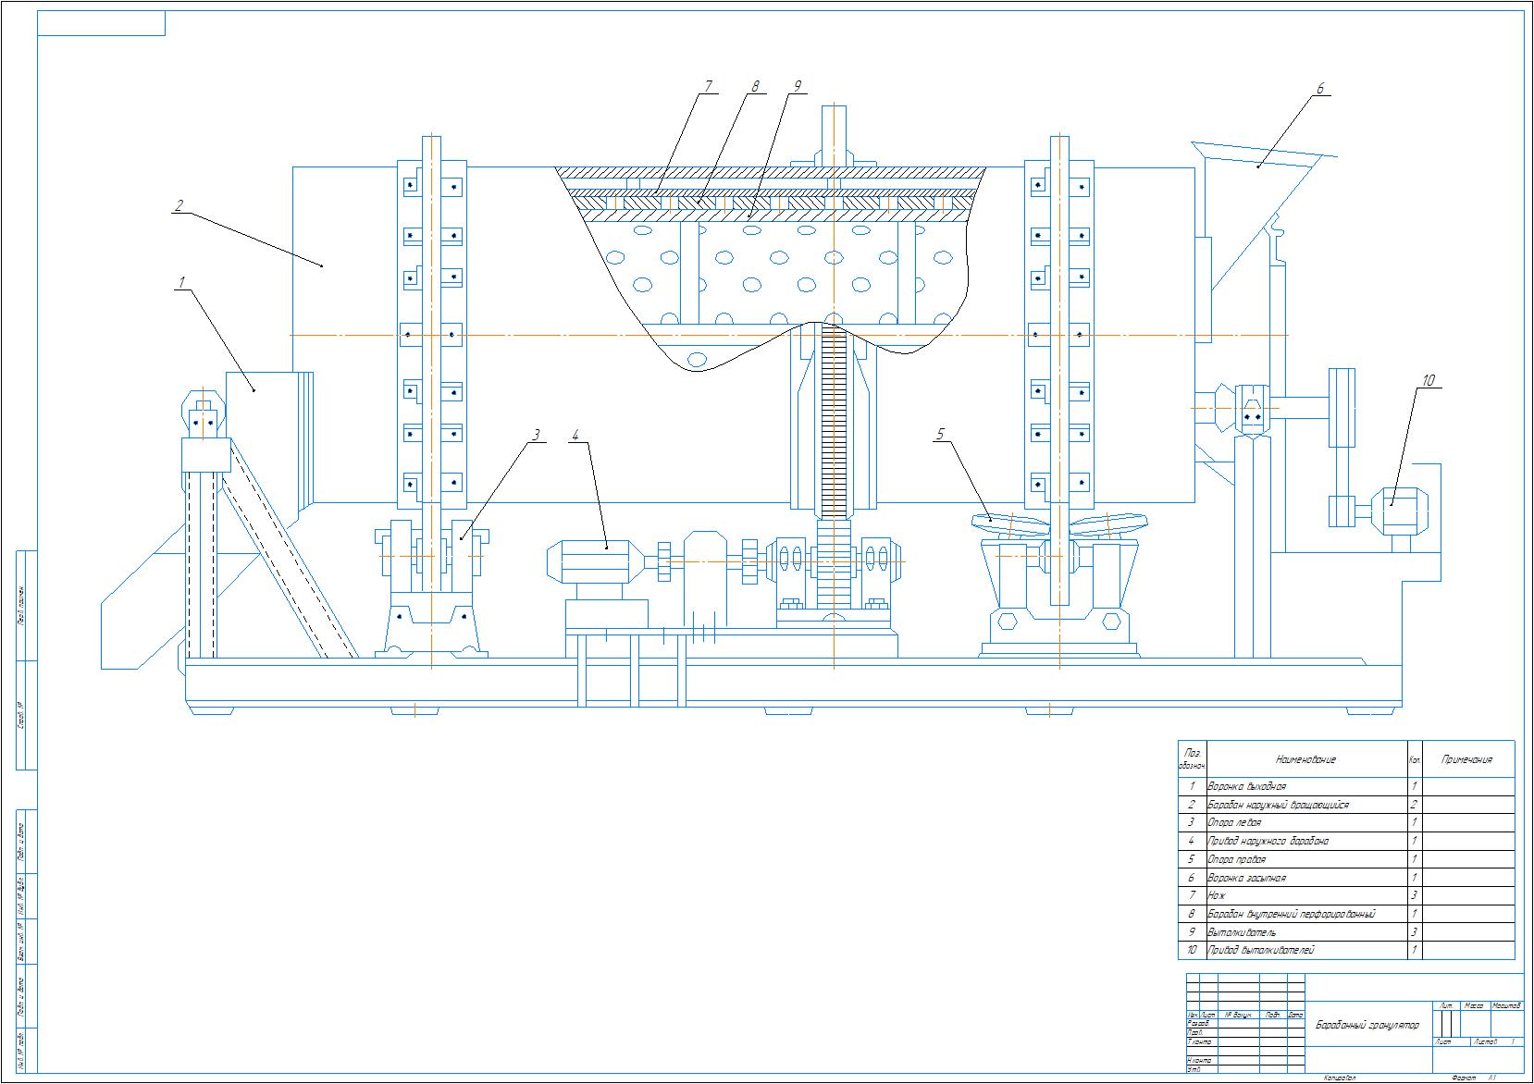Viewport: 1534px width, 1084px height.
Task: Select the 'Опора левая' table entry
Action: tap(1234, 822)
